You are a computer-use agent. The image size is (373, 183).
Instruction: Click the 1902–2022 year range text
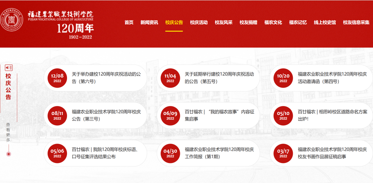(x=80, y=37)
